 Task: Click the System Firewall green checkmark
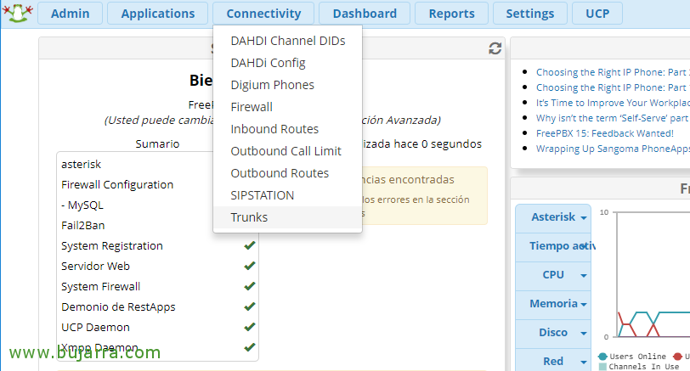click(250, 286)
